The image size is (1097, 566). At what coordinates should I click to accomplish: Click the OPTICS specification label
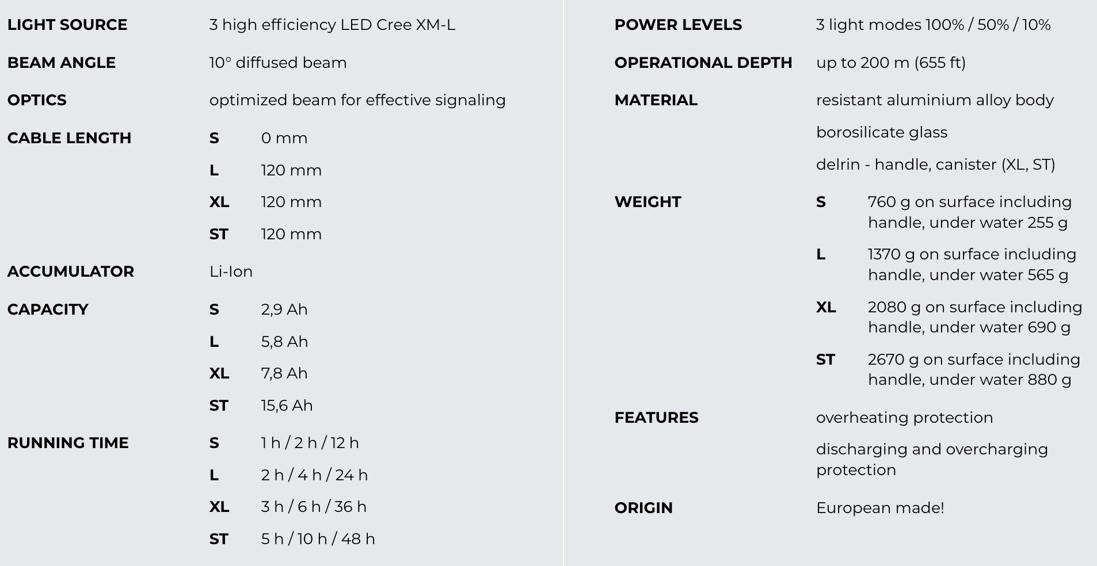point(37,100)
